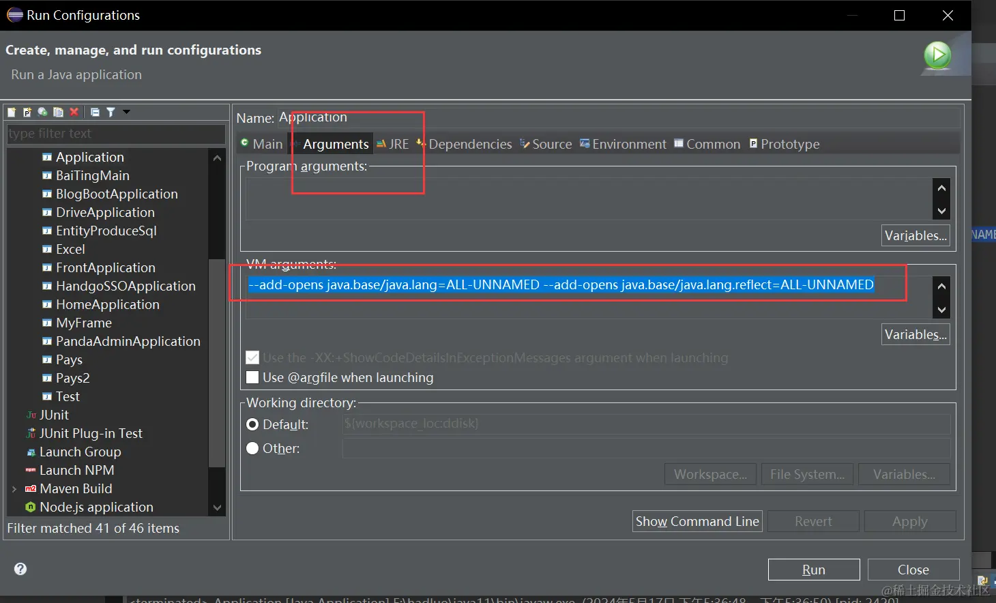Toggle ShowCodeDetailsInExceptionMessages checkbox

[252, 357]
